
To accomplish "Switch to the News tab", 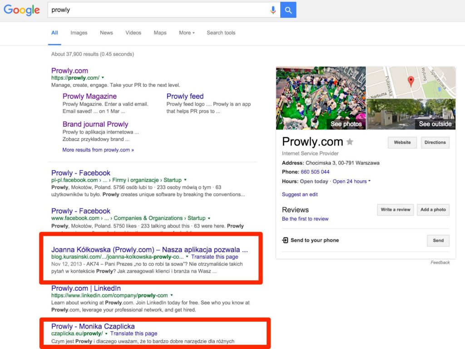I will click(x=106, y=33).
